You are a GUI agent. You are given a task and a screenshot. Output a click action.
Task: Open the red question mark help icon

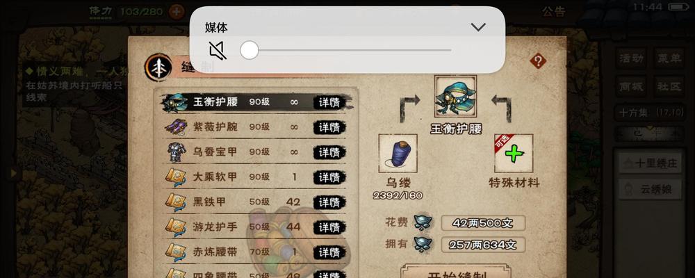point(538,60)
